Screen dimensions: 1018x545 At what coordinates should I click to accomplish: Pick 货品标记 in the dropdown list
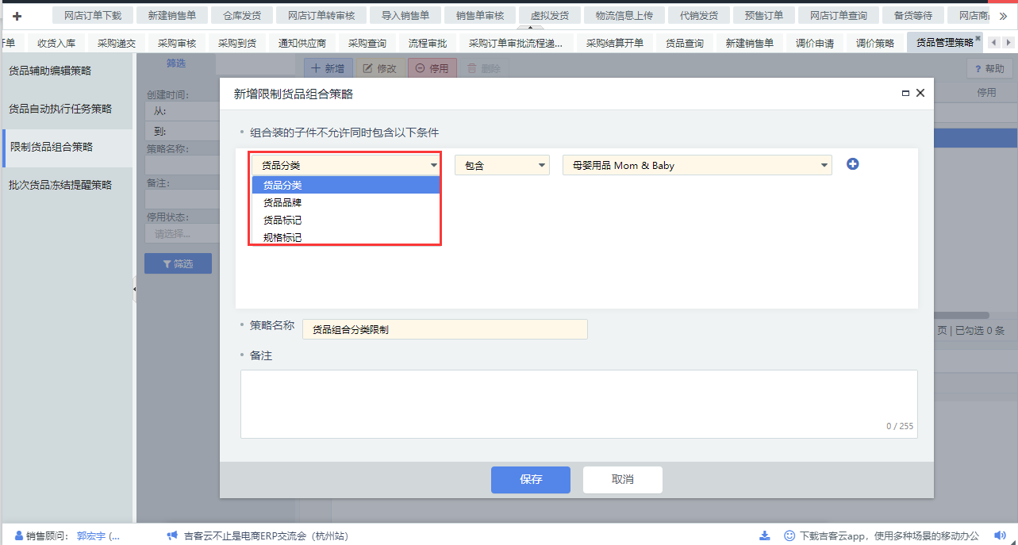282,220
